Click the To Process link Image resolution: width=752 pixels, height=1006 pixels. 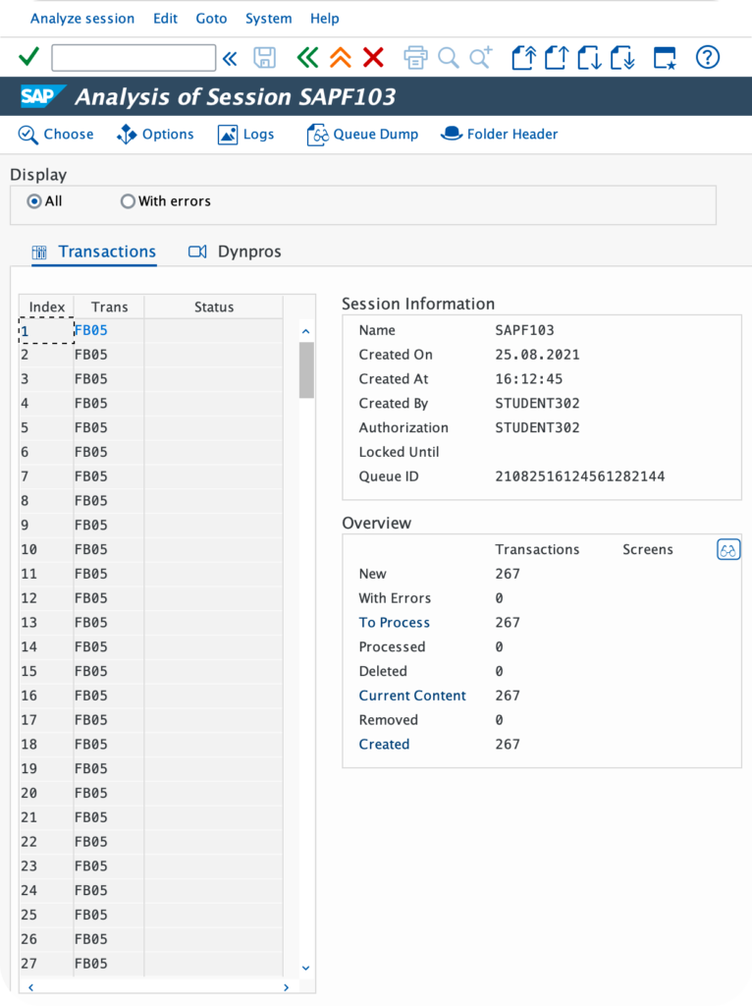[x=395, y=622]
